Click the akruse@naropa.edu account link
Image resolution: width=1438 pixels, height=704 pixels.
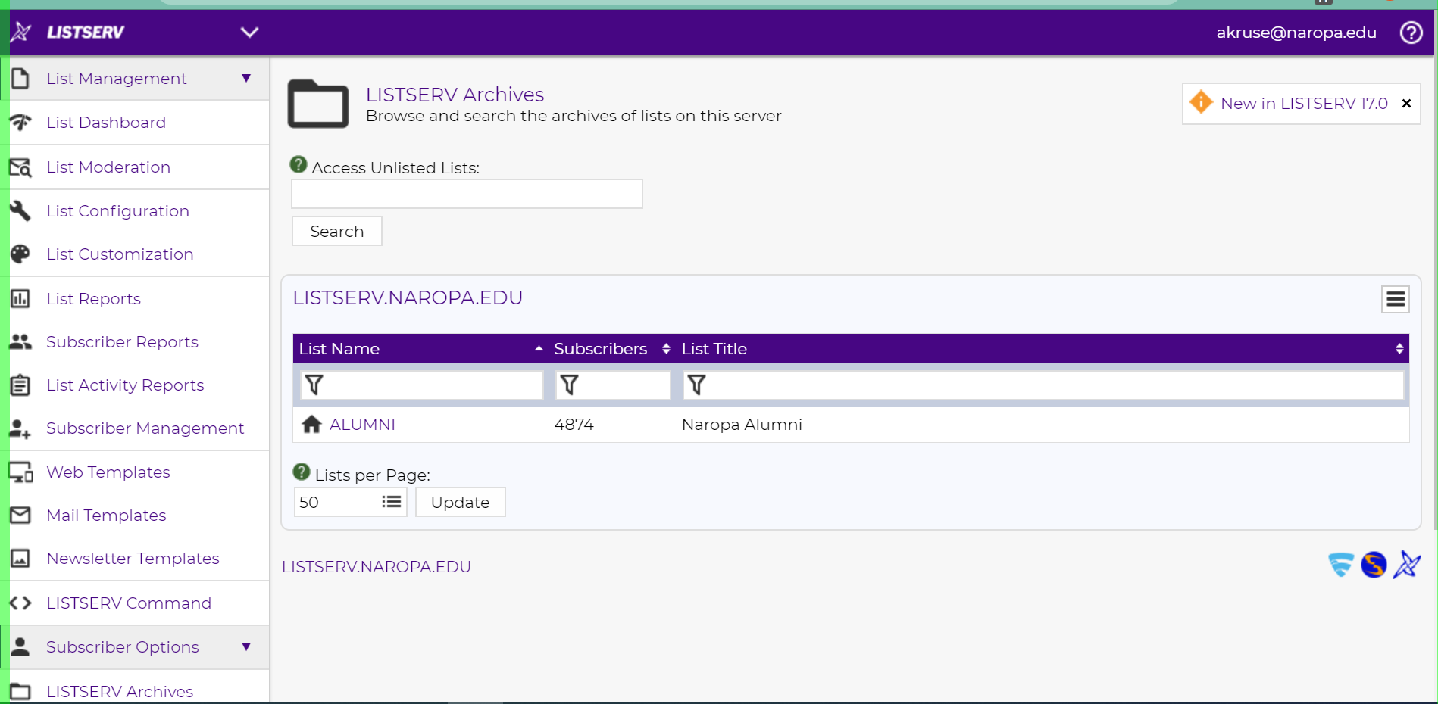pos(1296,33)
